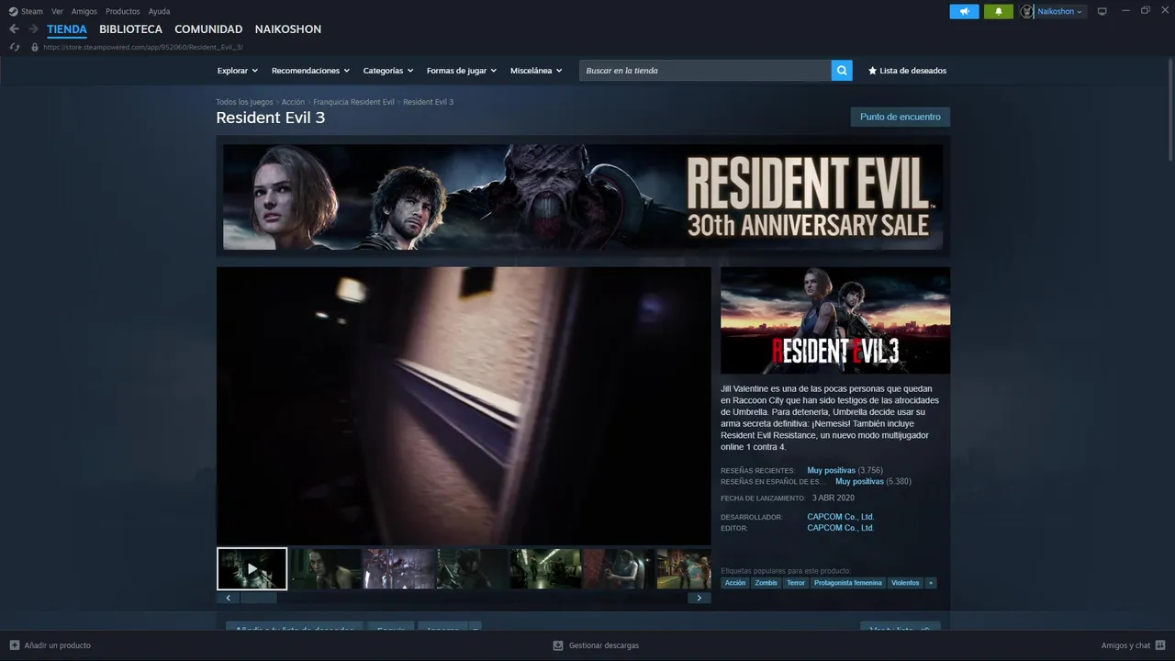Select the Zombis tag
The image size is (1175, 661).
point(766,583)
